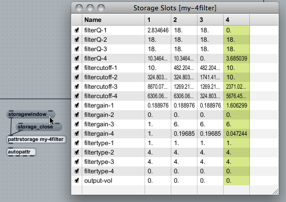The image size is (286, 202).
Task: Click filtergain-1 value 1.606299 in slot 4
Action: click(x=237, y=105)
